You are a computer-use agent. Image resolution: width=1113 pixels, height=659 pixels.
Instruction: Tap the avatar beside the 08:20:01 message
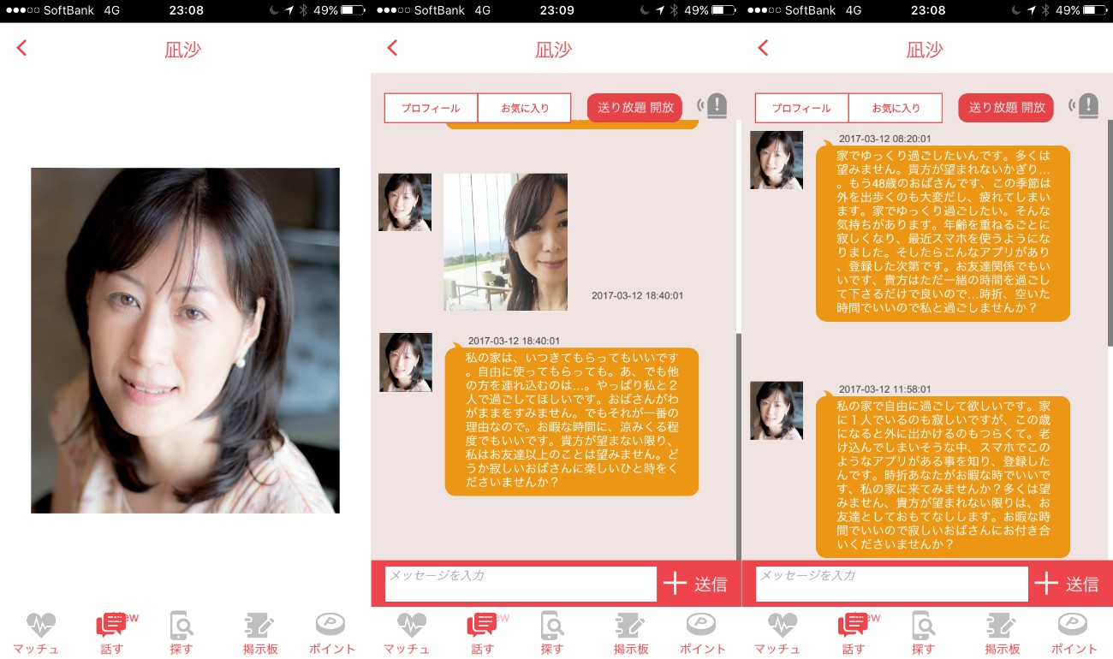click(776, 160)
